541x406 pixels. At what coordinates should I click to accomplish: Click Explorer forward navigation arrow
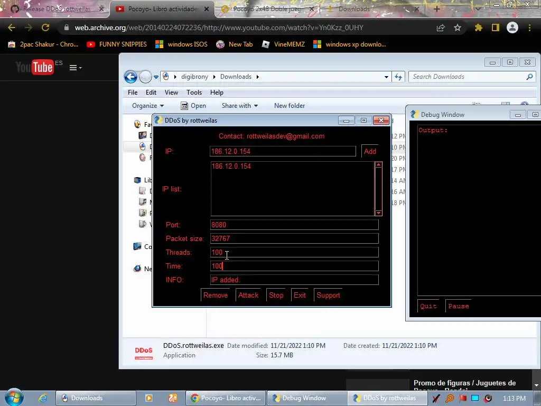coord(145,77)
